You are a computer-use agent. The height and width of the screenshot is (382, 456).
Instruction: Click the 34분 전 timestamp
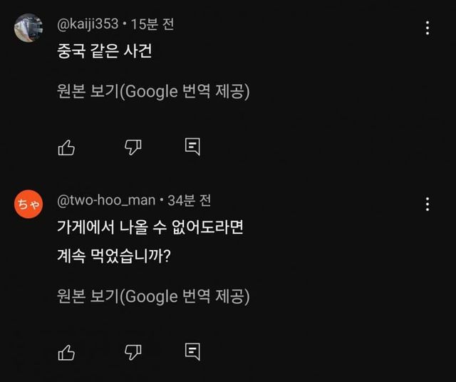(189, 201)
